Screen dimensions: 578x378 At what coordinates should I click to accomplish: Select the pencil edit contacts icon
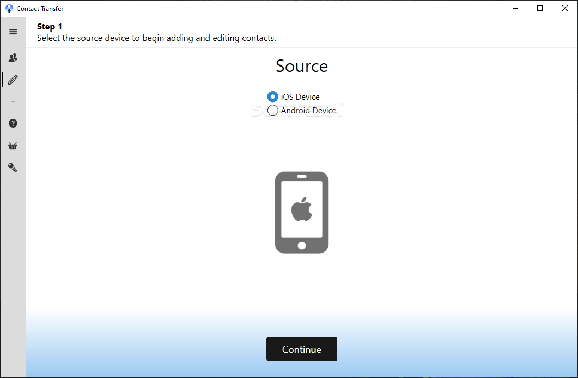pyautogui.click(x=13, y=80)
